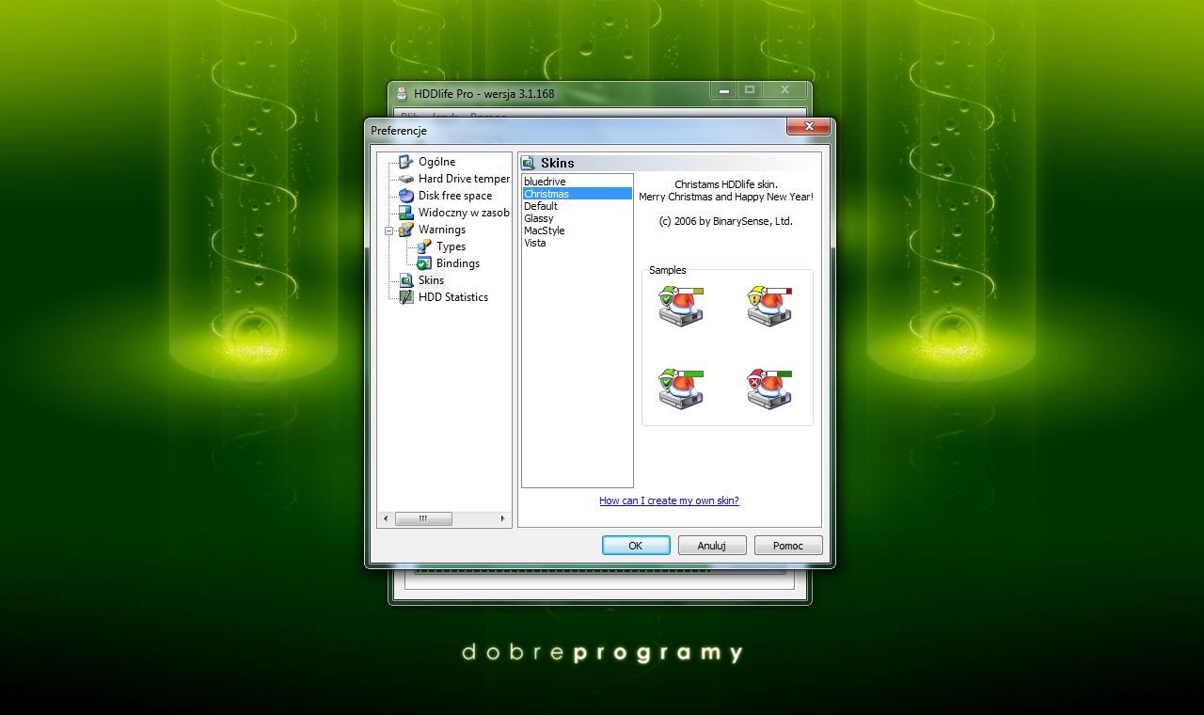Click the Skins header icon
Image resolution: width=1204 pixels, height=715 pixels.
[528, 163]
